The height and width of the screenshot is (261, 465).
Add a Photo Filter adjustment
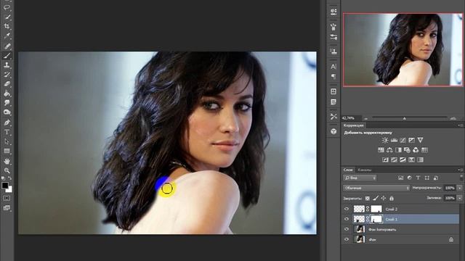coord(407,150)
